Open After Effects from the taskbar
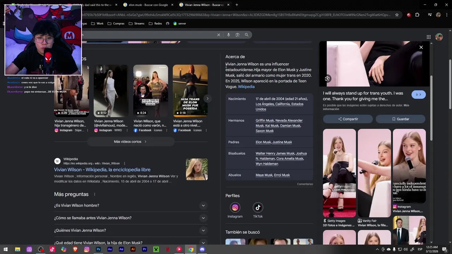Image resolution: width=452 pixels, height=254 pixels. coord(121,249)
